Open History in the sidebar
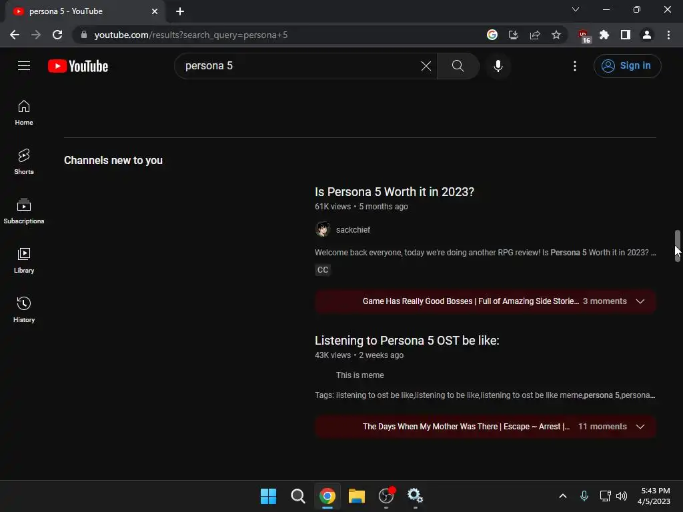This screenshot has height=512, width=683. coord(24,309)
